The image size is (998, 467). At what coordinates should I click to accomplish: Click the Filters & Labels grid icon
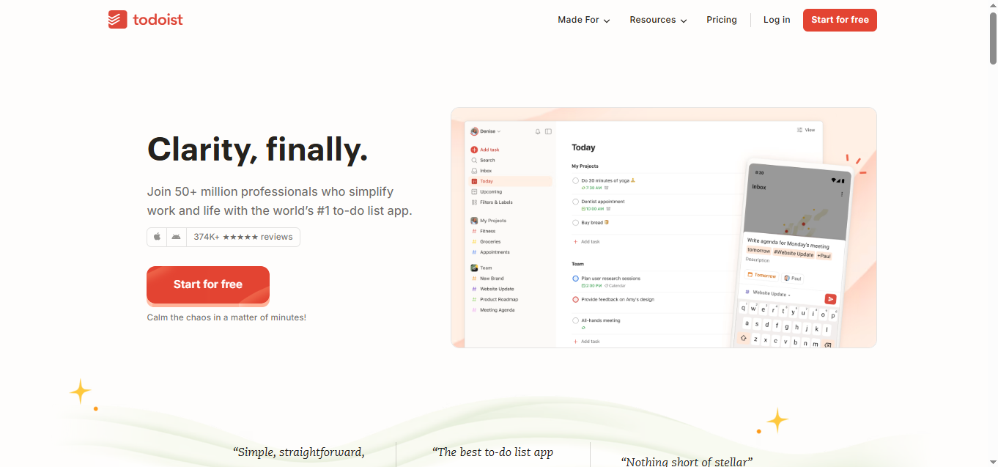tap(474, 202)
